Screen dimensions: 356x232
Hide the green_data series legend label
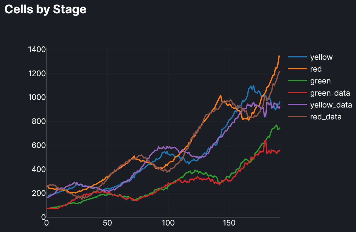coord(330,93)
